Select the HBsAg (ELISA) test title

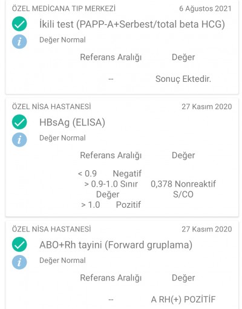coord(72,122)
